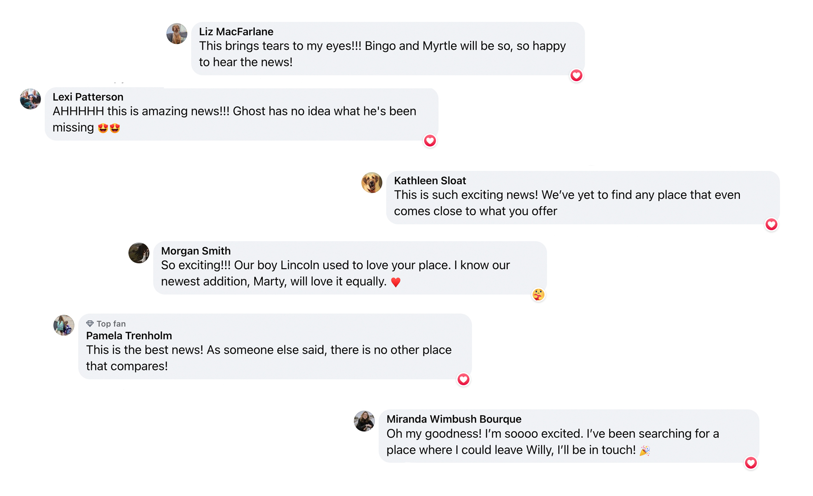The height and width of the screenshot is (496, 813).
Task: Open Lexi Patterson's profile picture
Action: click(30, 99)
